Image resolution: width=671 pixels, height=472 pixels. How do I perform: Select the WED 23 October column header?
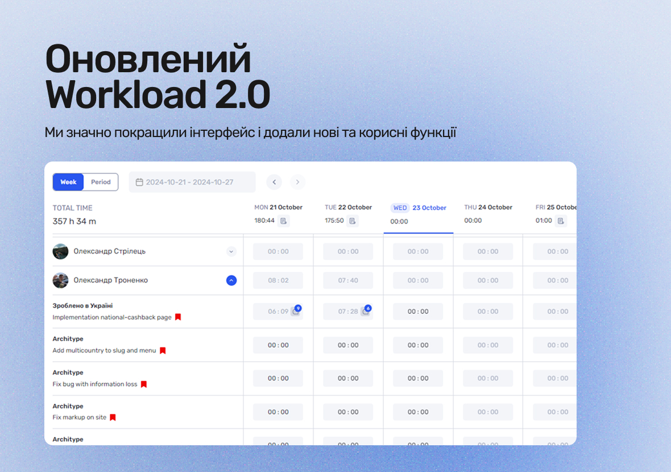tap(419, 208)
